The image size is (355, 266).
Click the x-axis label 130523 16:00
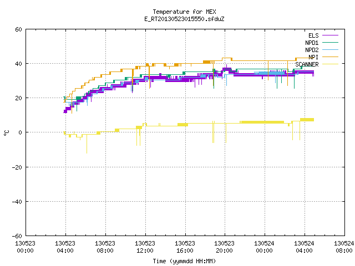click(185, 247)
